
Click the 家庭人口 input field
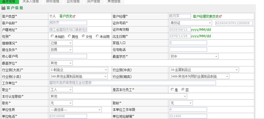188,43
